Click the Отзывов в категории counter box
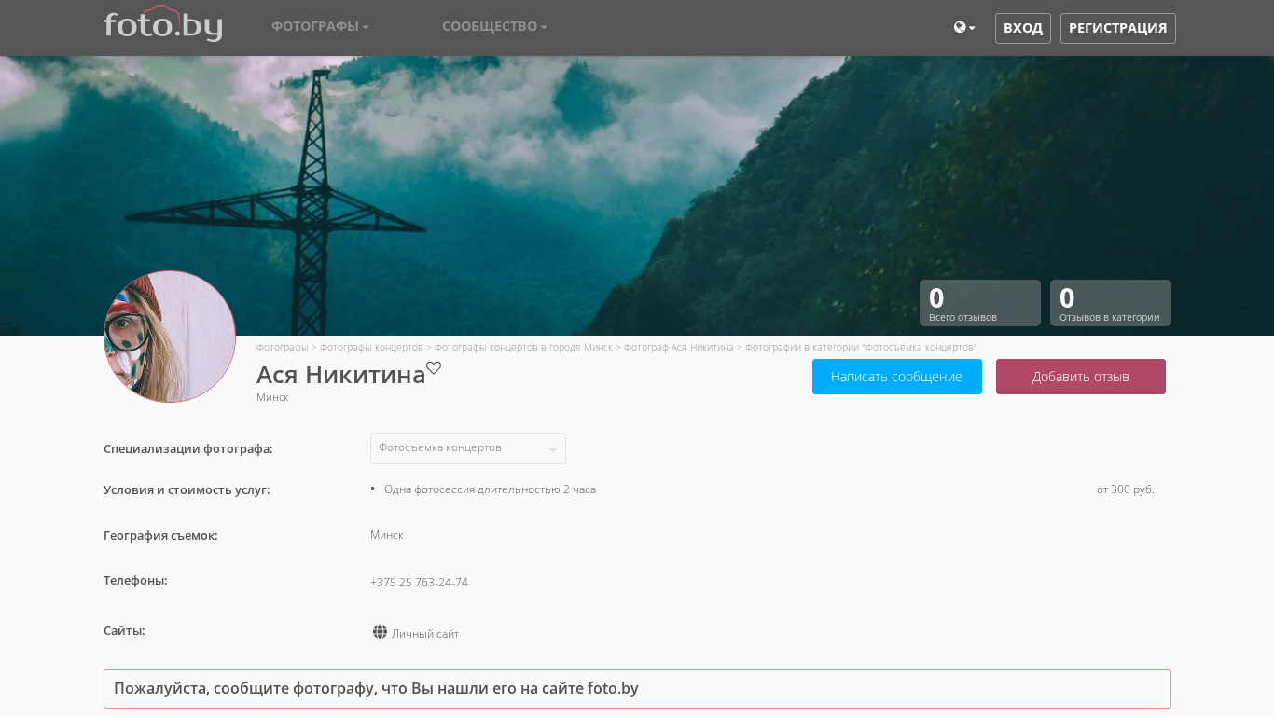 pyautogui.click(x=1110, y=303)
